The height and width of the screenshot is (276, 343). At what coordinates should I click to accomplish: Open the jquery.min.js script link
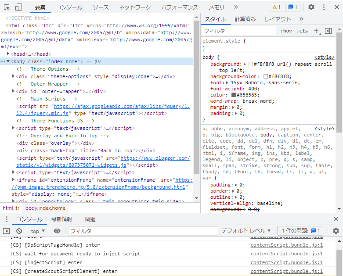(103, 110)
